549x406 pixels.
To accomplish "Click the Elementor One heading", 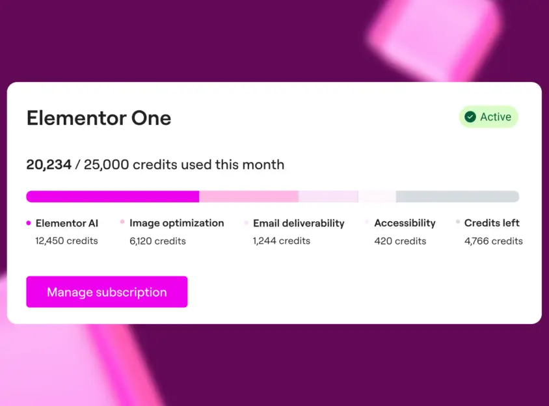I will click(x=99, y=118).
